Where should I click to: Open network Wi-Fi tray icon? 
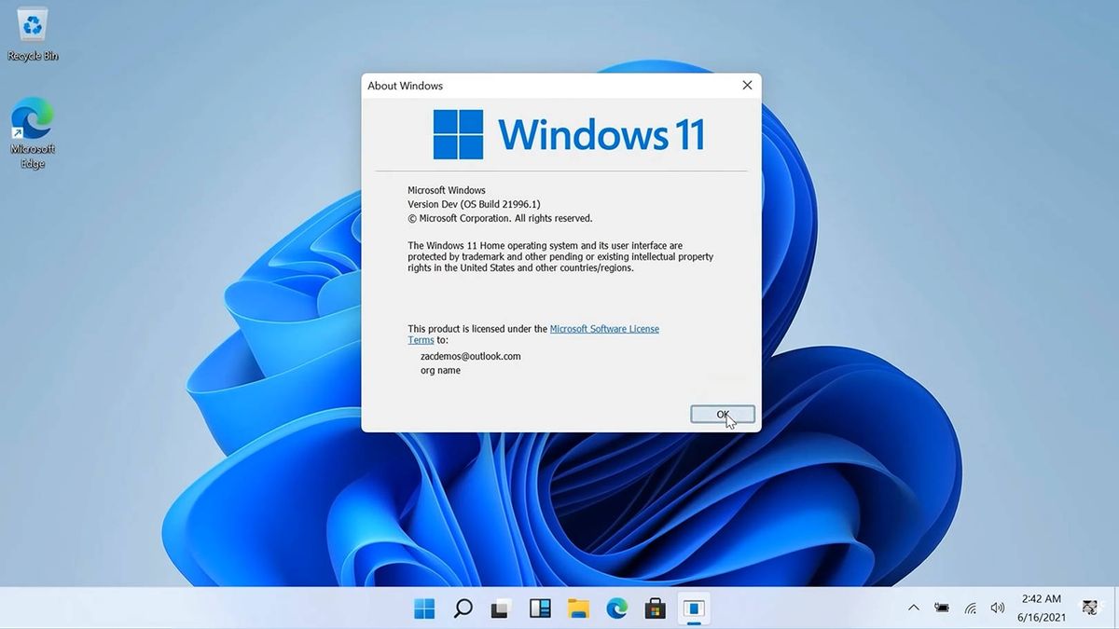(x=971, y=608)
